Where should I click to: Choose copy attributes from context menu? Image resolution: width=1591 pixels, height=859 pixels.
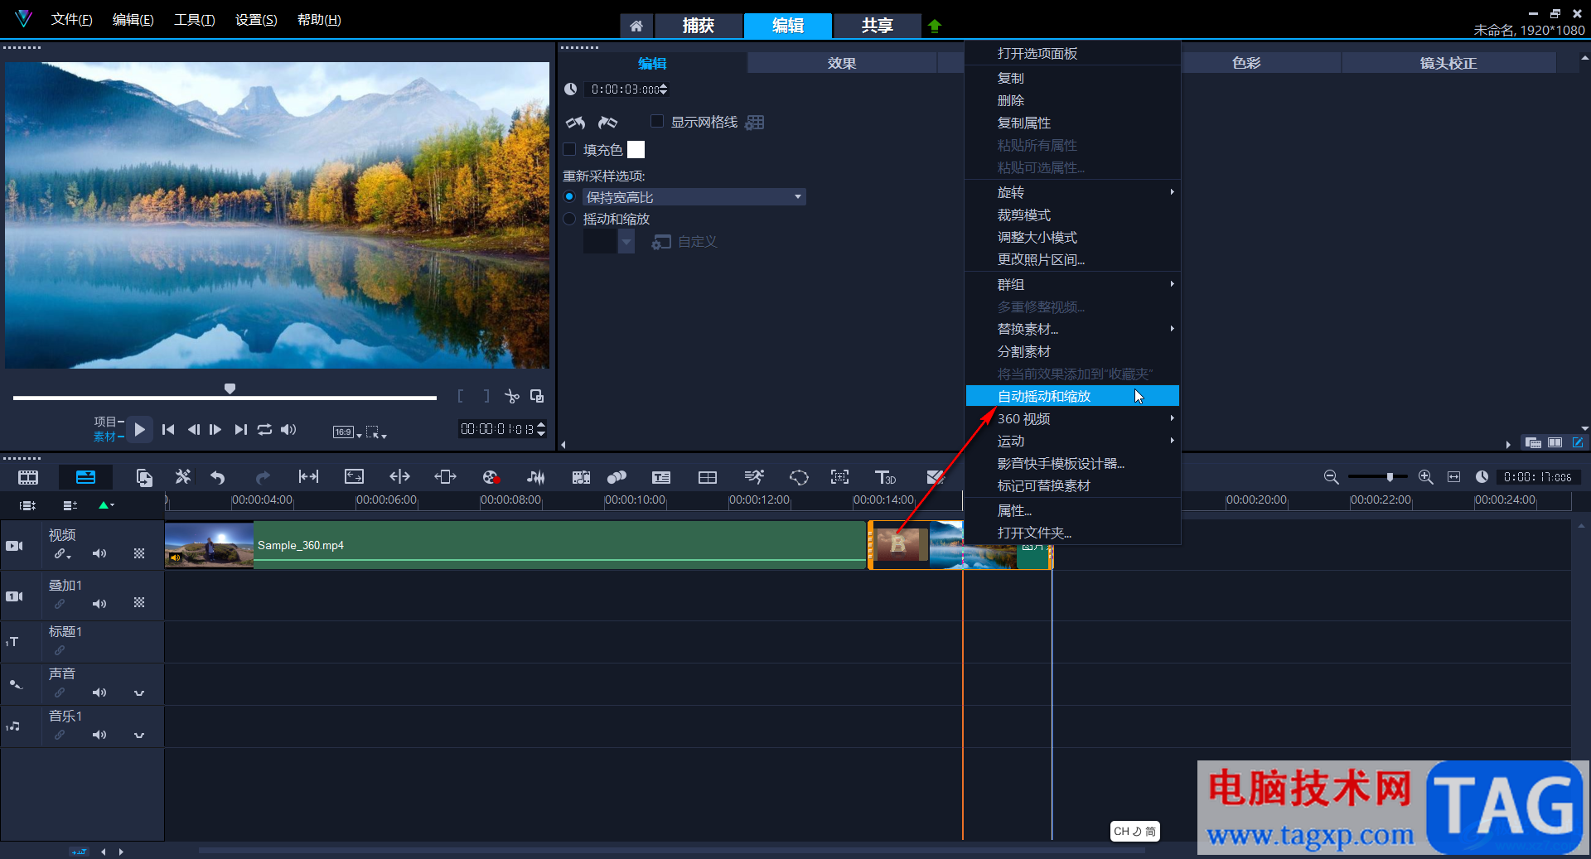1073,123
